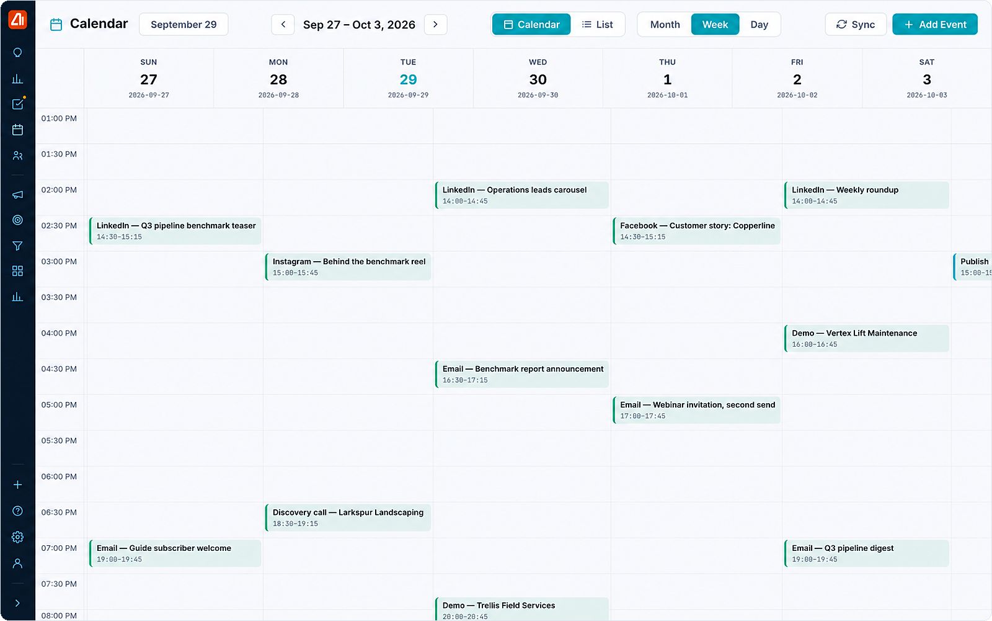Open the megaphone campaigns sidebar icon

pyautogui.click(x=17, y=194)
